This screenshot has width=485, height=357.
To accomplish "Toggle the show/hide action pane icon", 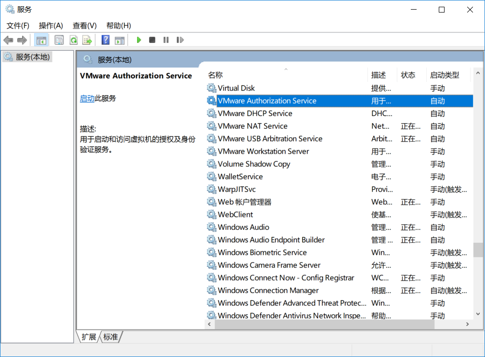I will [119, 40].
